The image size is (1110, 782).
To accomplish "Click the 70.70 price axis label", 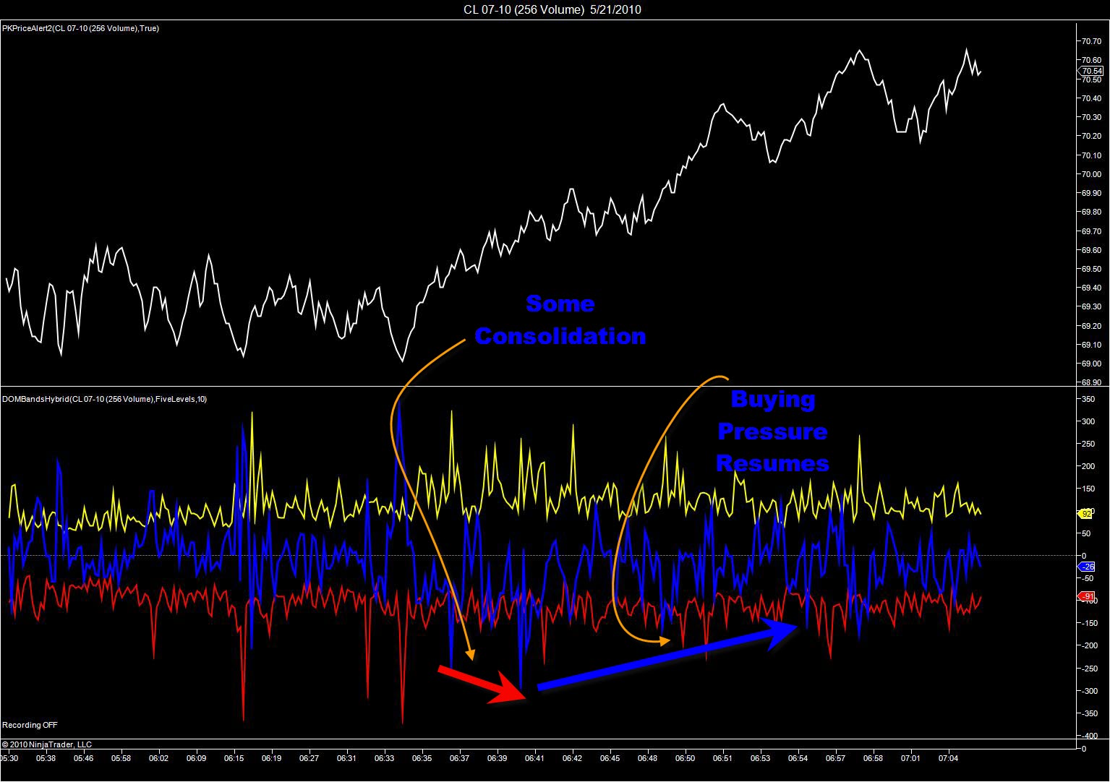I will 1091,41.
